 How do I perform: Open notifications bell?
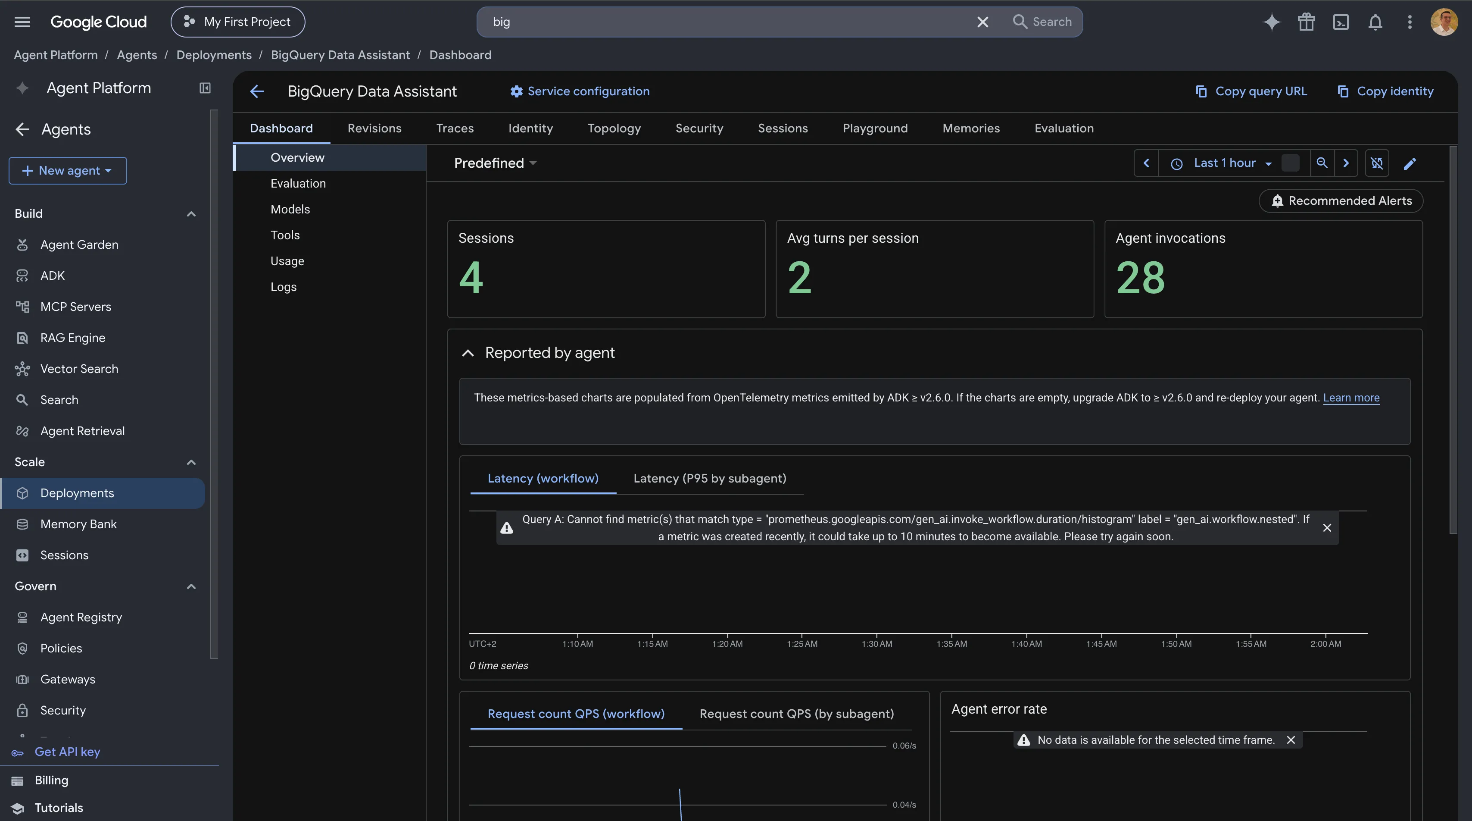click(1375, 22)
